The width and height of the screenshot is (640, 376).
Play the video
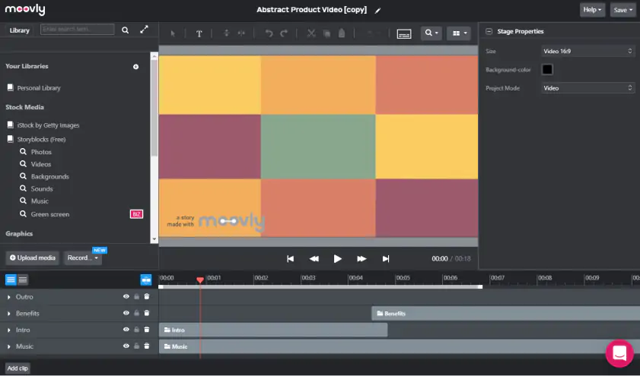pos(337,259)
